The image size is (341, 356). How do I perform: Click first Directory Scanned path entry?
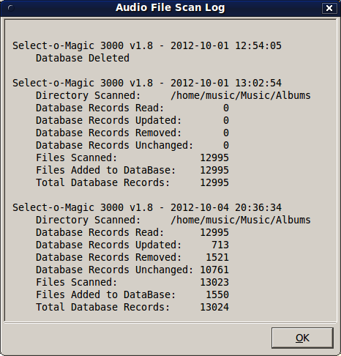pyautogui.click(x=241, y=95)
